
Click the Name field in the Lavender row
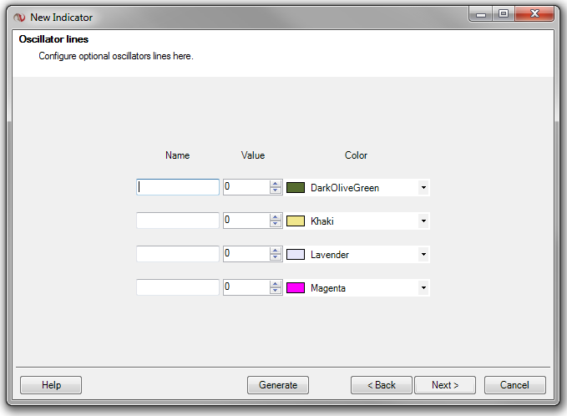(178, 254)
